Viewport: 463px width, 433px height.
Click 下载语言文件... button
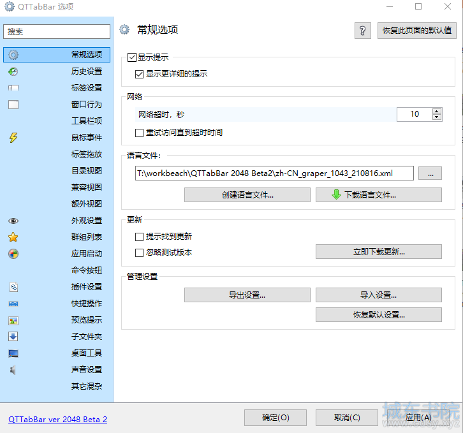click(379, 195)
